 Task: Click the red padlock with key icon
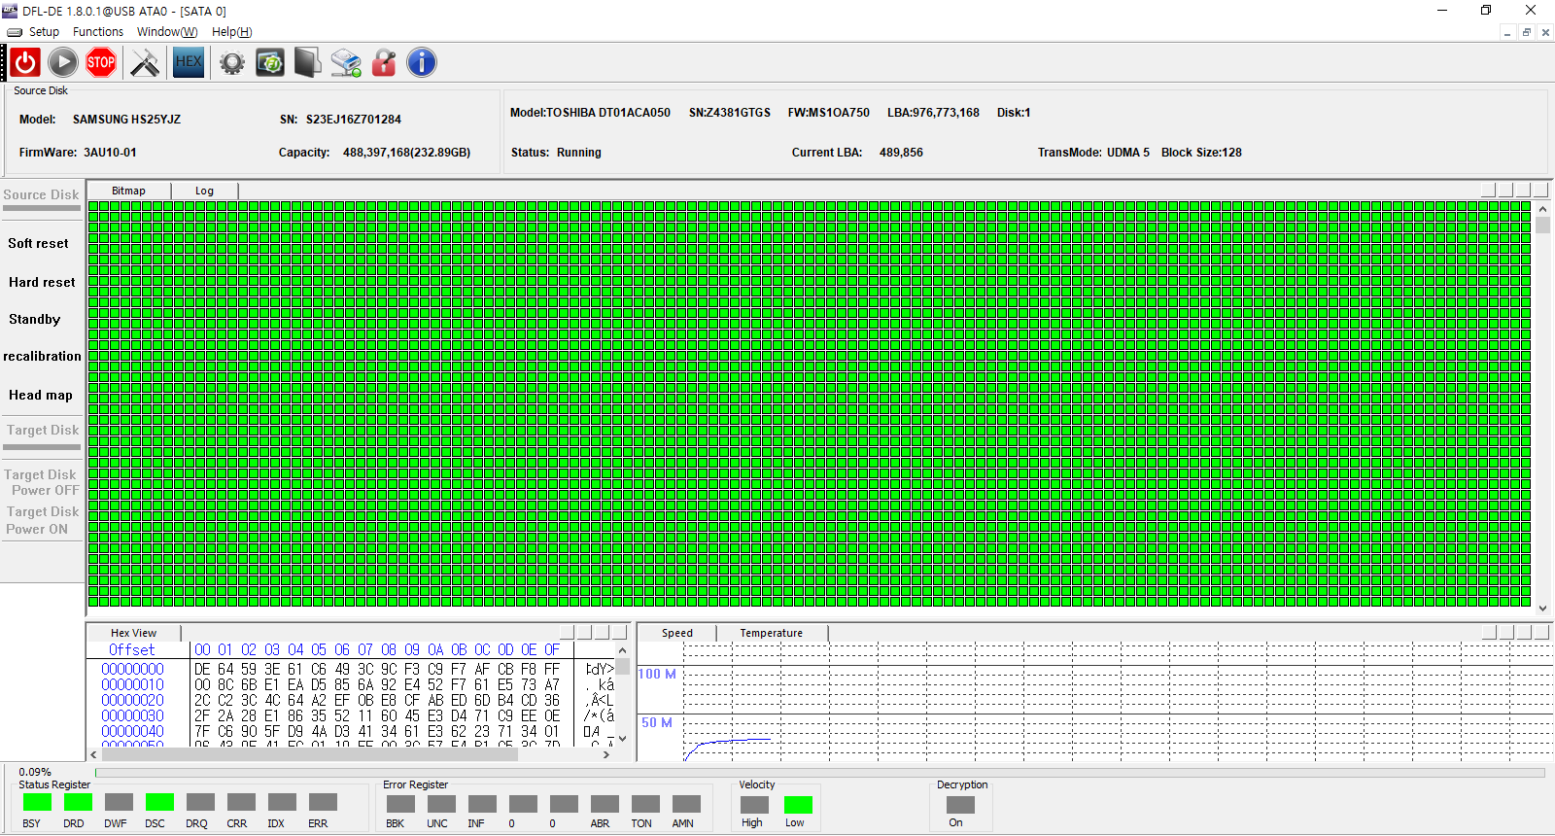pos(384,63)
